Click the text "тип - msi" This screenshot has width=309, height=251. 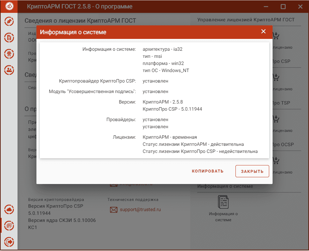[152, 56]
